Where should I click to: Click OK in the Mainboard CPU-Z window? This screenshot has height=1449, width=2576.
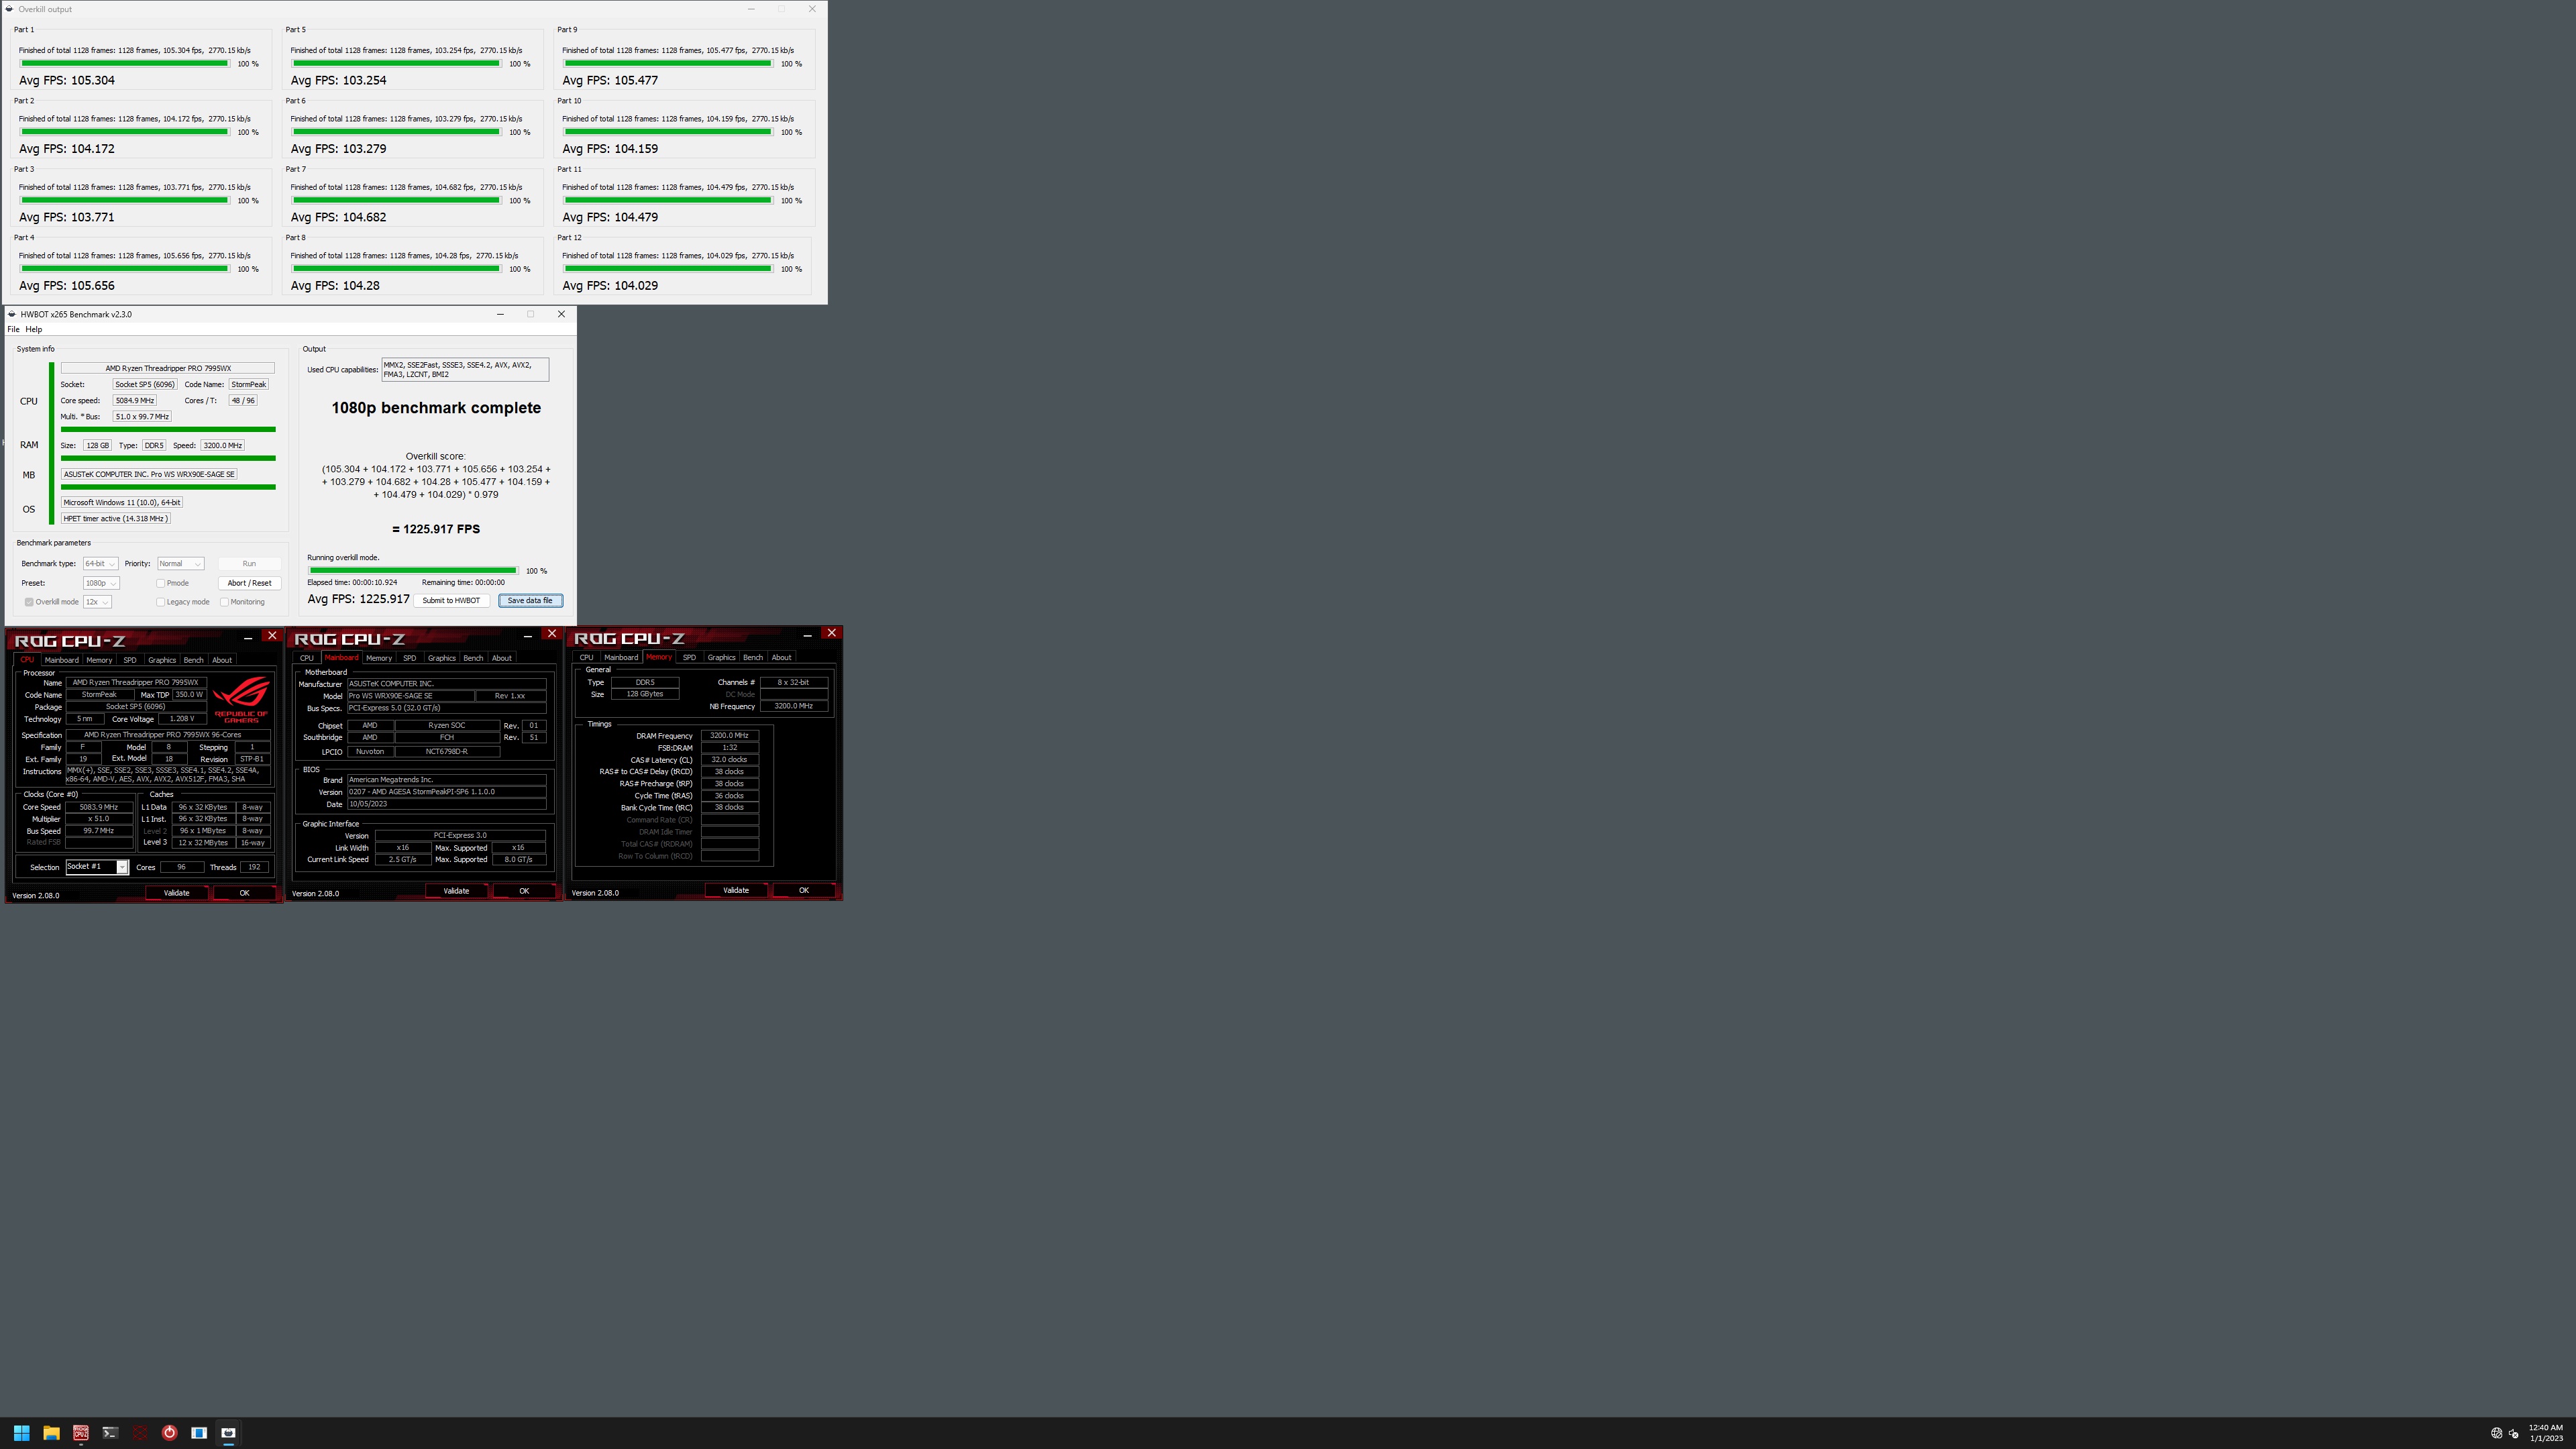[x=524, y=891]
